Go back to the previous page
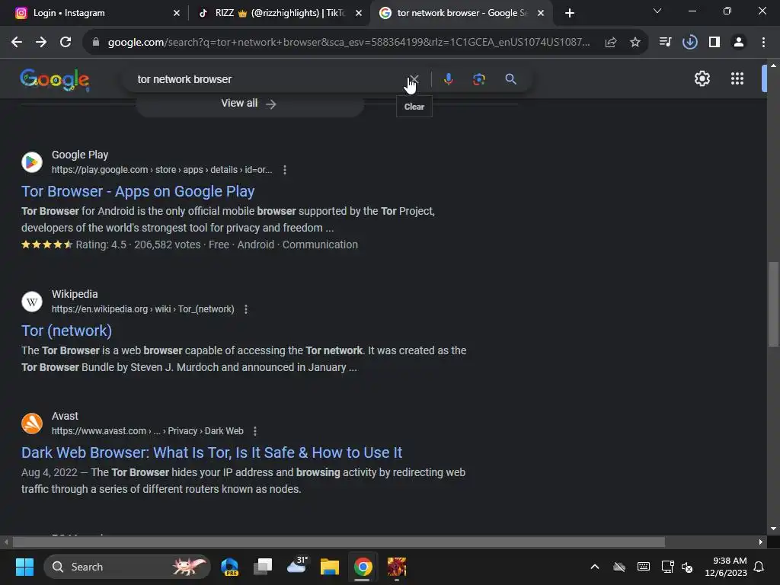 (x=17, y=43)
